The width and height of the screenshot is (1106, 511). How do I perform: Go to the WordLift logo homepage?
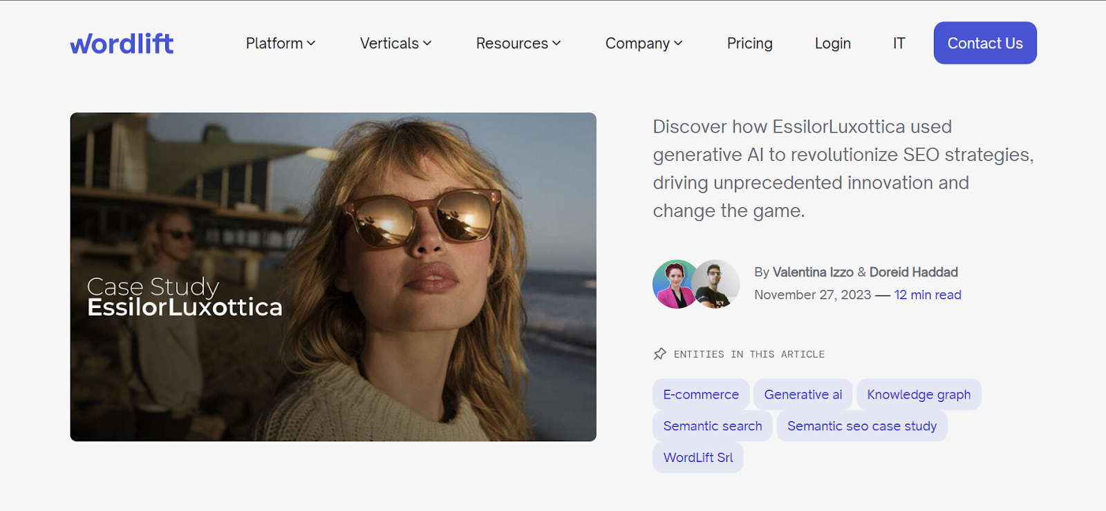click(122, 44)
